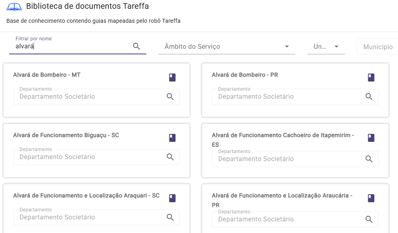Viewport: 398px width, 233px height.
Task: Click Departamento field in Bombeiro - PR card
Action: point(295,97)
